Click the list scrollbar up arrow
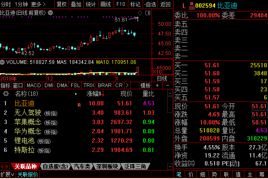This screenshot has width=268, height=179. point(170,93)
